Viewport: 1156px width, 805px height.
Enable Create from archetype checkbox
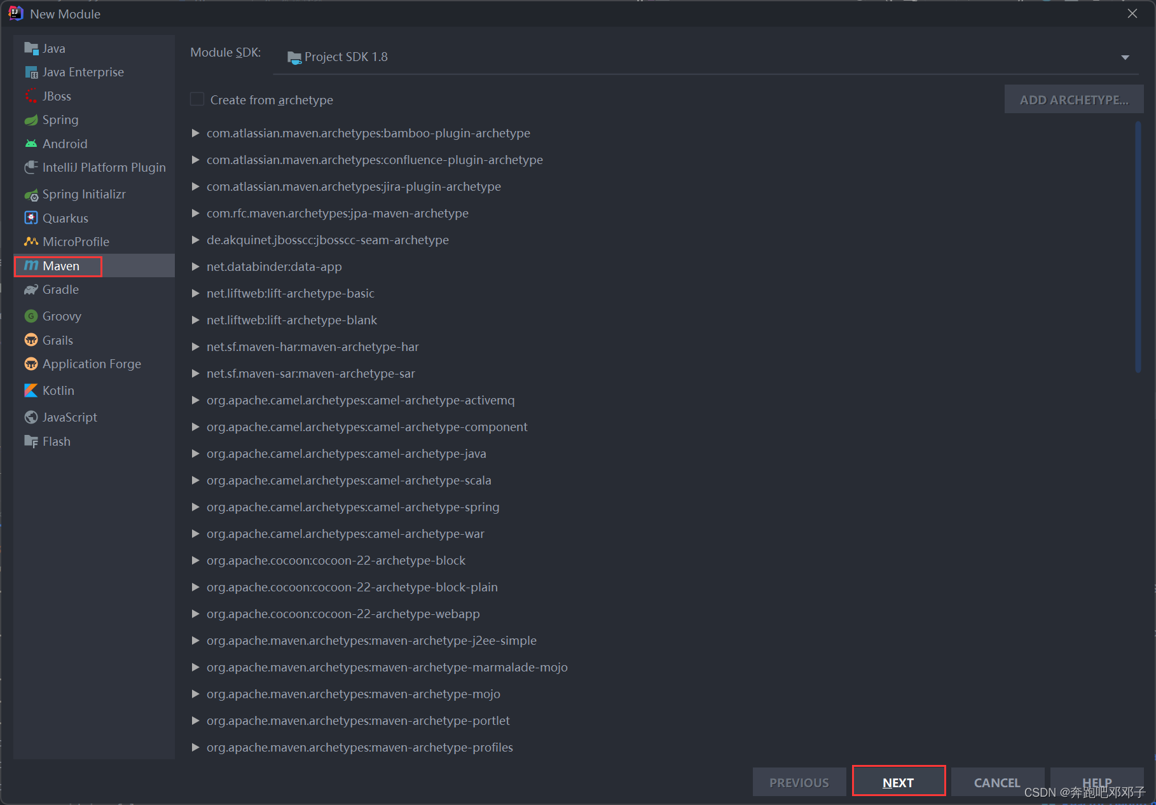197,99
